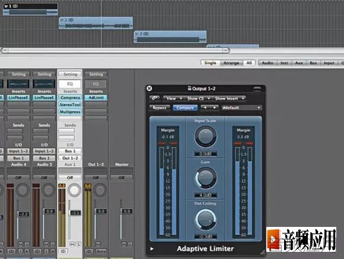Image resolution: width=344 pixels, height=259 pixels.
Task: Open the LinPhaseE insert on Audio 4
Action: point(18,97)
